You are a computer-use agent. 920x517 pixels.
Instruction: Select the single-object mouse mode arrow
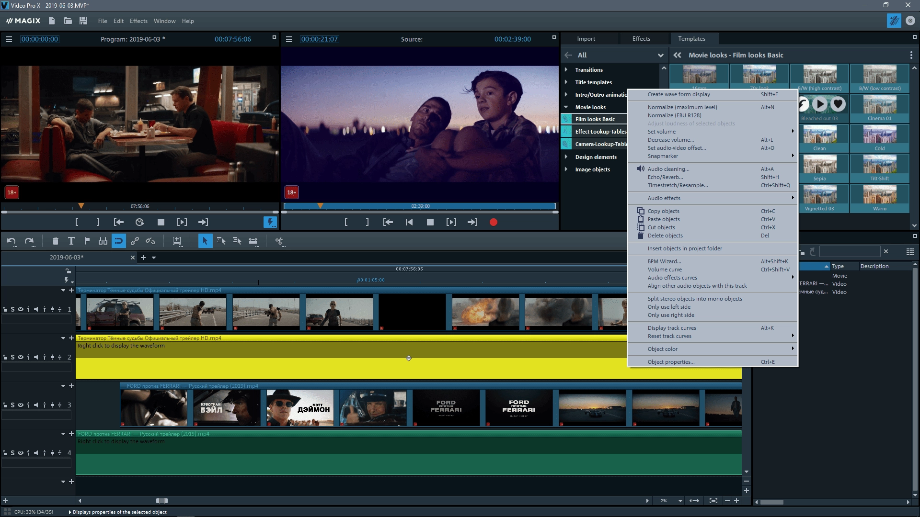pos(205,241)
